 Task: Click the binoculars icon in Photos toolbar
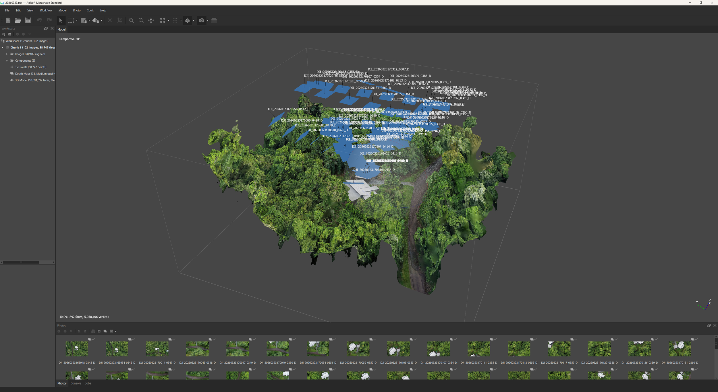click(93, 331)
